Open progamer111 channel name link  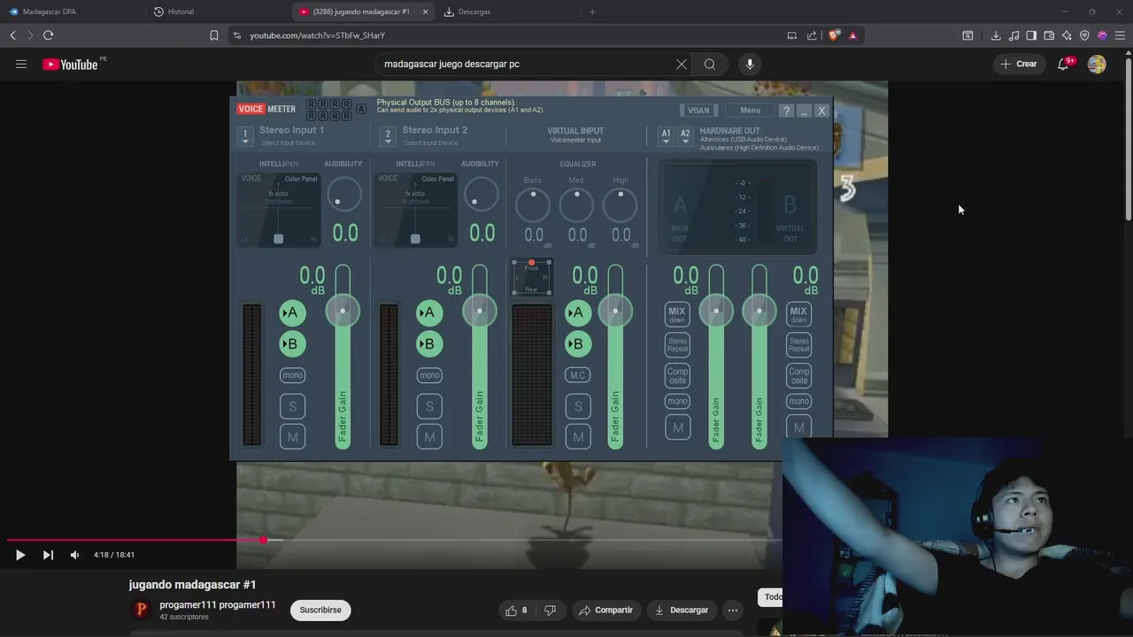[218, 605]
